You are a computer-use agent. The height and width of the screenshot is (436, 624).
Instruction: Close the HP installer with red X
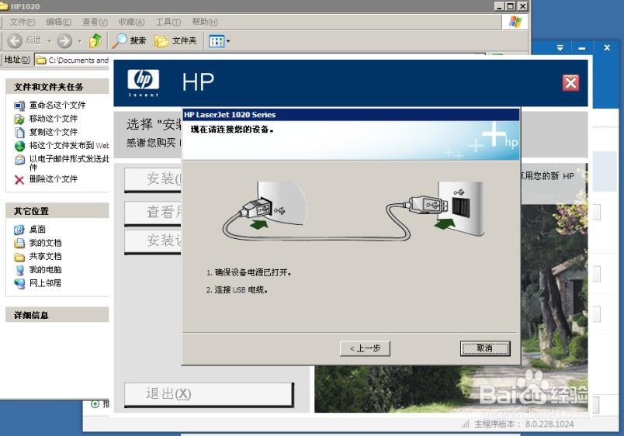(x=570, y=83)
